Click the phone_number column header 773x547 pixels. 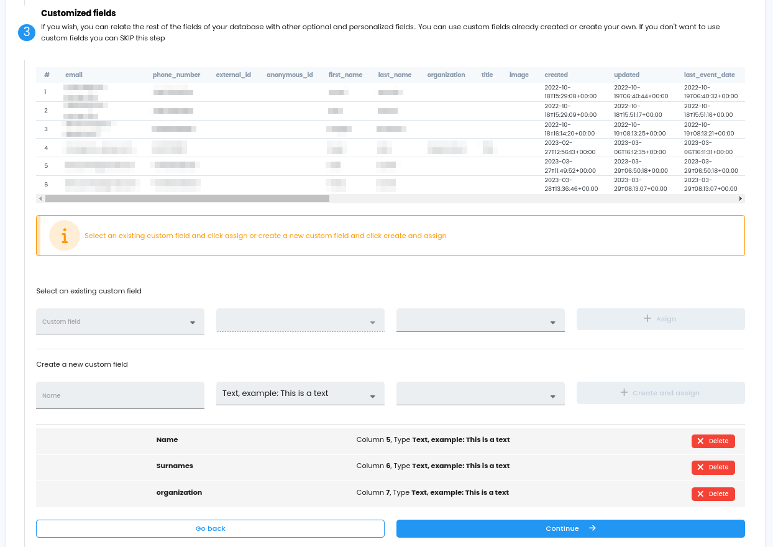tap(176, 75)
